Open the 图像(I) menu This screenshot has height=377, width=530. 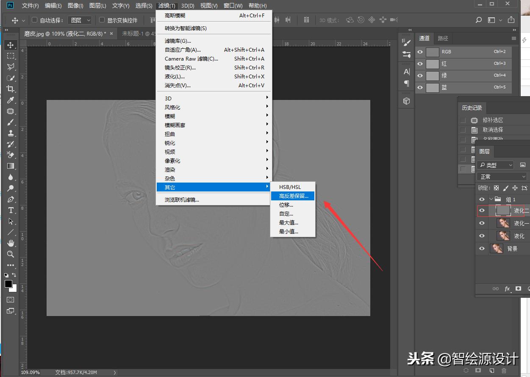click(75, 6)
